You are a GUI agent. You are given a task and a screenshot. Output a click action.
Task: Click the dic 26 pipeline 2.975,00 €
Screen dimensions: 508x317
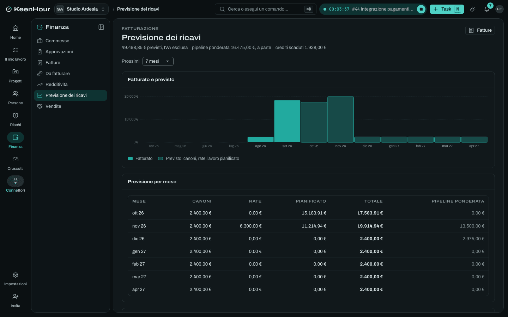pos(473,239)
